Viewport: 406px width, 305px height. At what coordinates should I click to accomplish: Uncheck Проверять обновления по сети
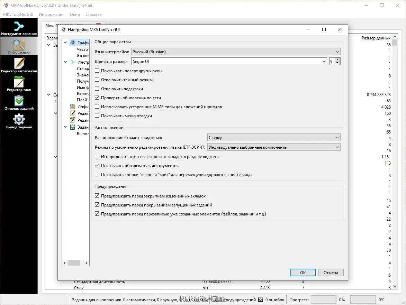click(97, 98)
